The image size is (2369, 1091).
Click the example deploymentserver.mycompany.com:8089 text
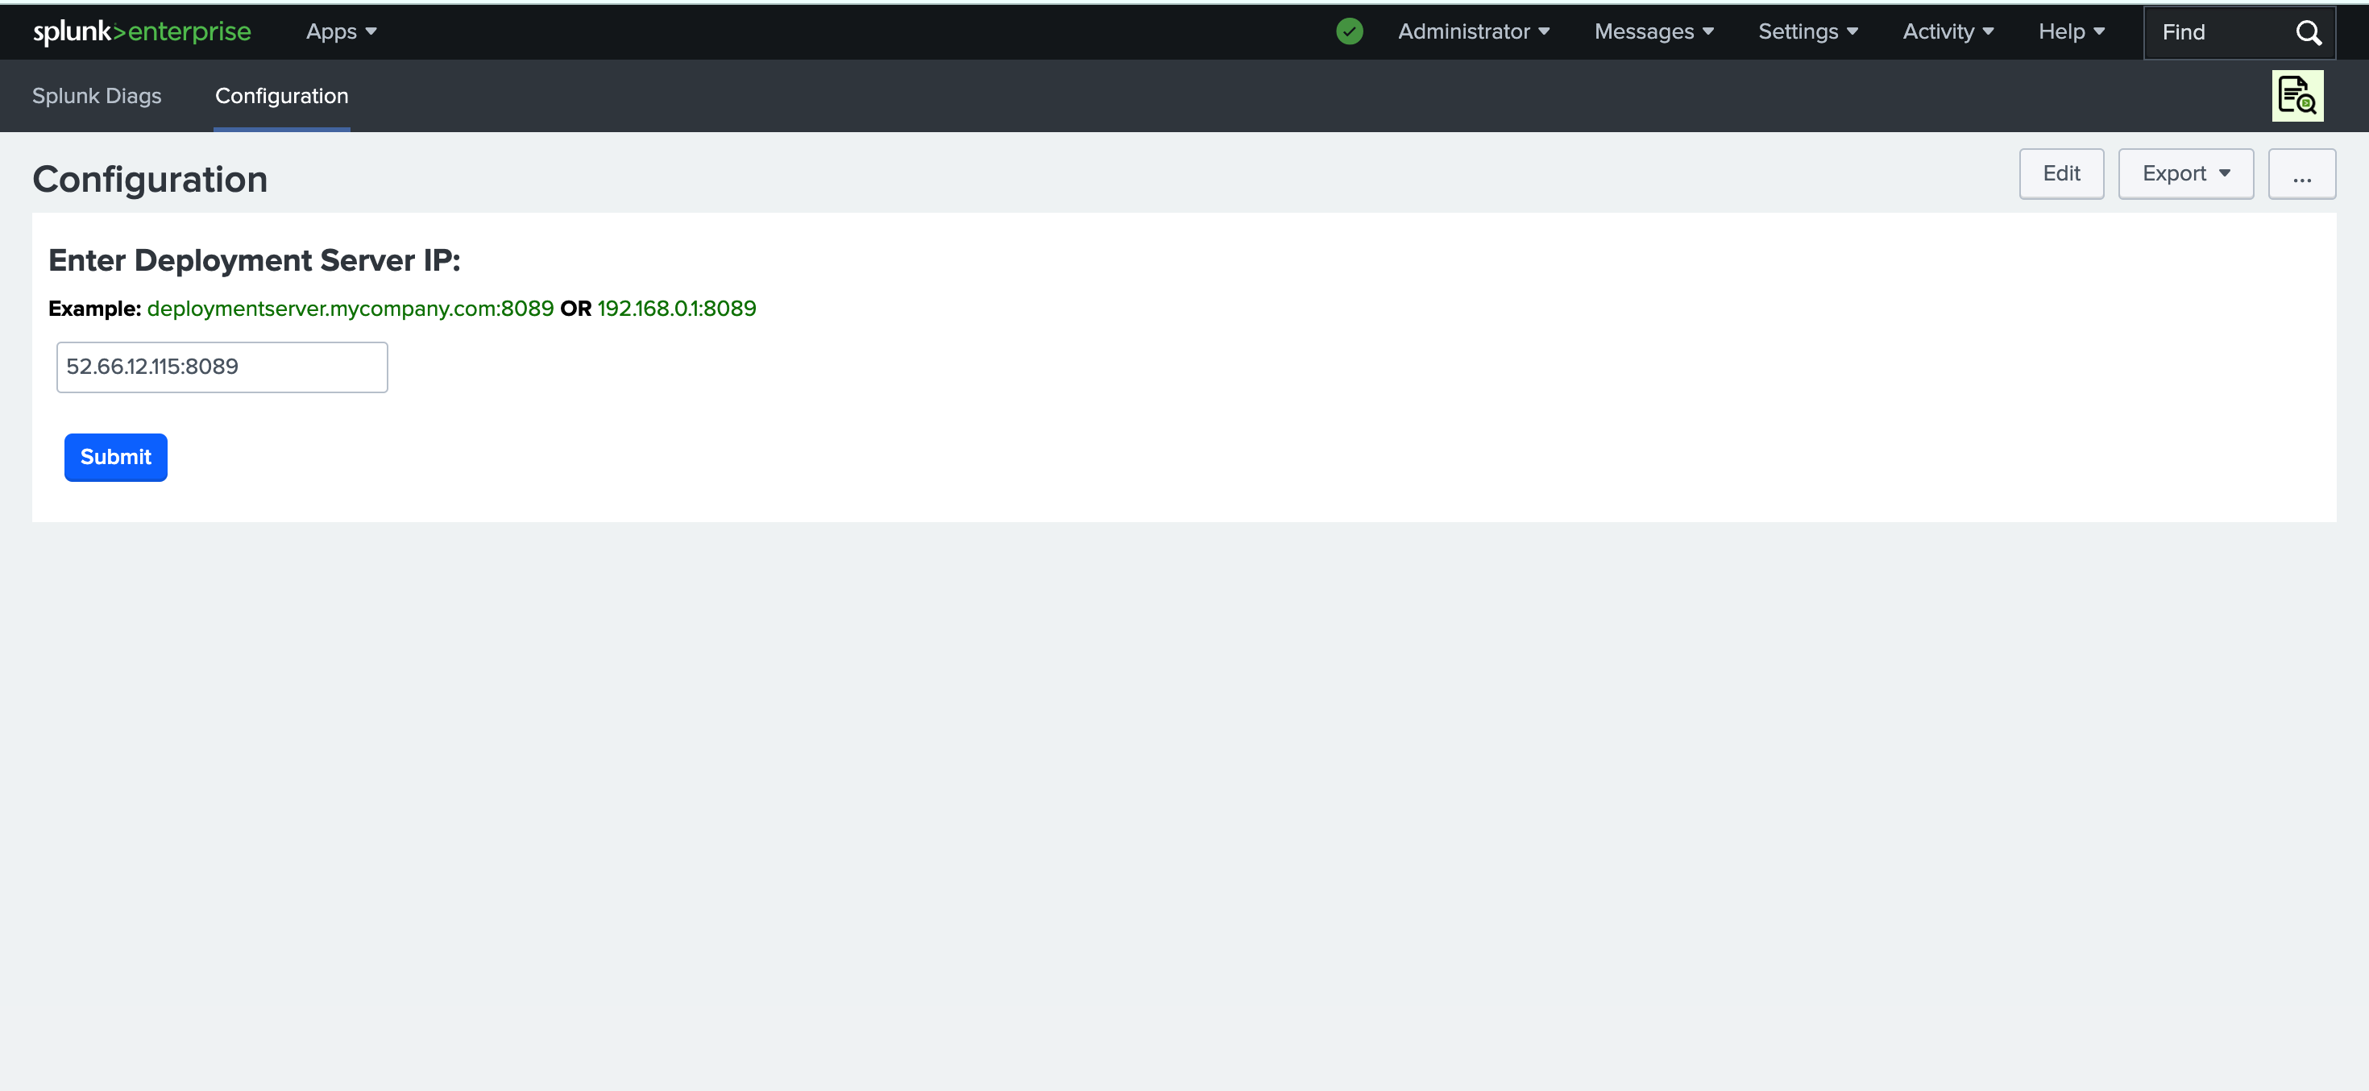[351, 309]
